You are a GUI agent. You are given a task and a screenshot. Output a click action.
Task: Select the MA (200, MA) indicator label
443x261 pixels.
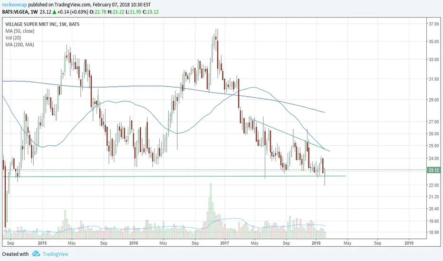tap(19, 45)
